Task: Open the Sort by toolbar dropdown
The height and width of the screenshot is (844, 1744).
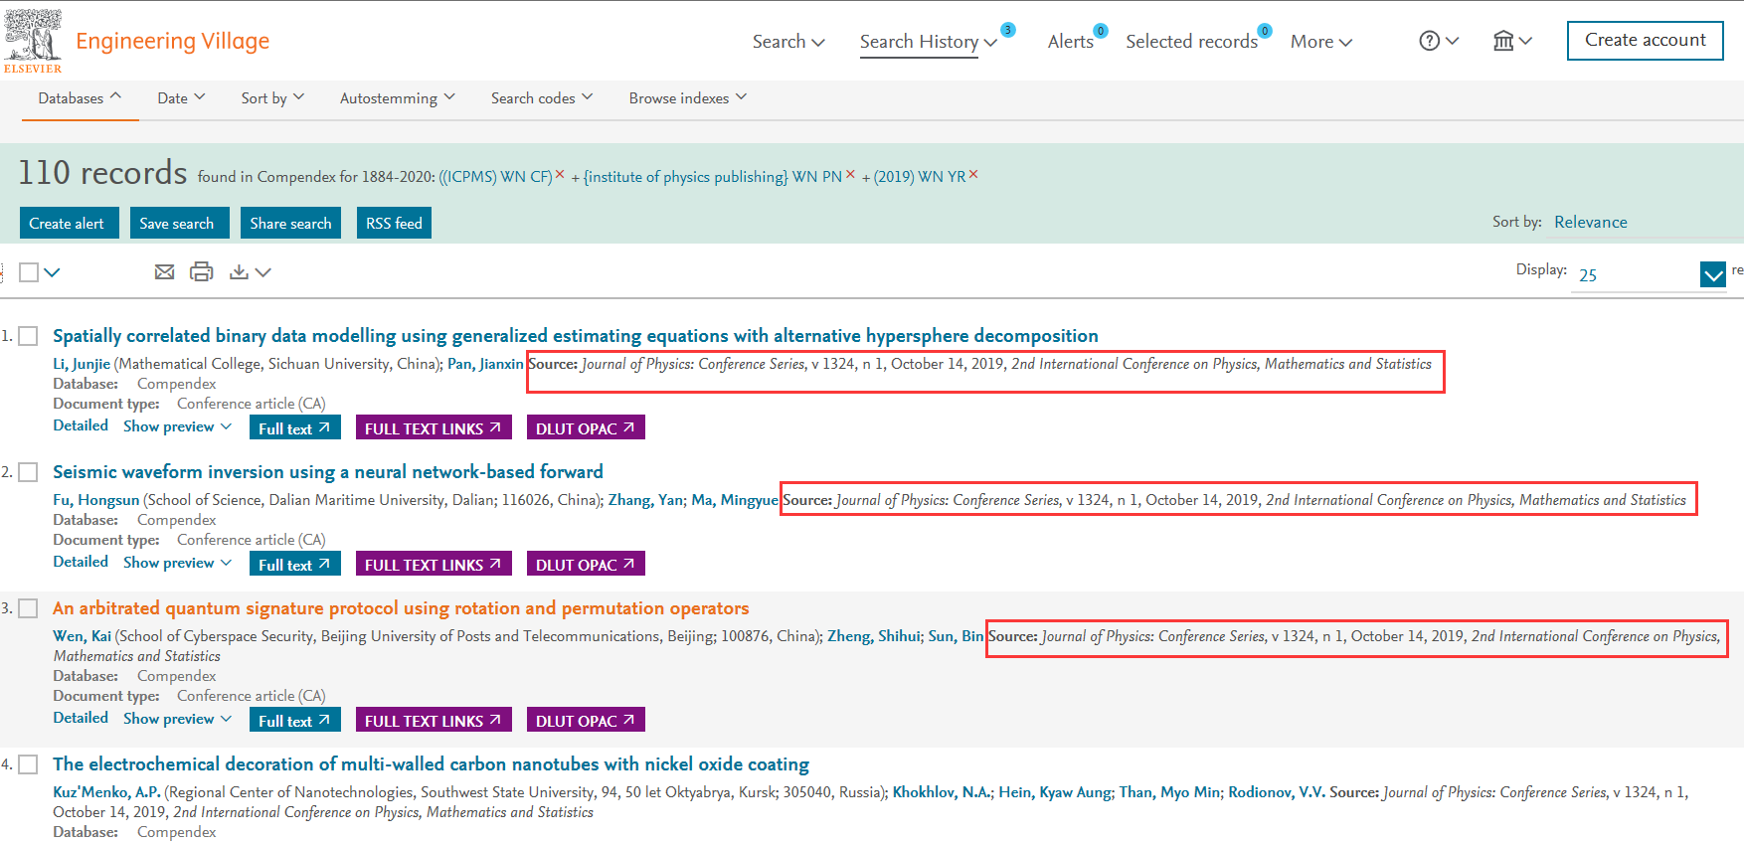Action: [x=272, y=97]
